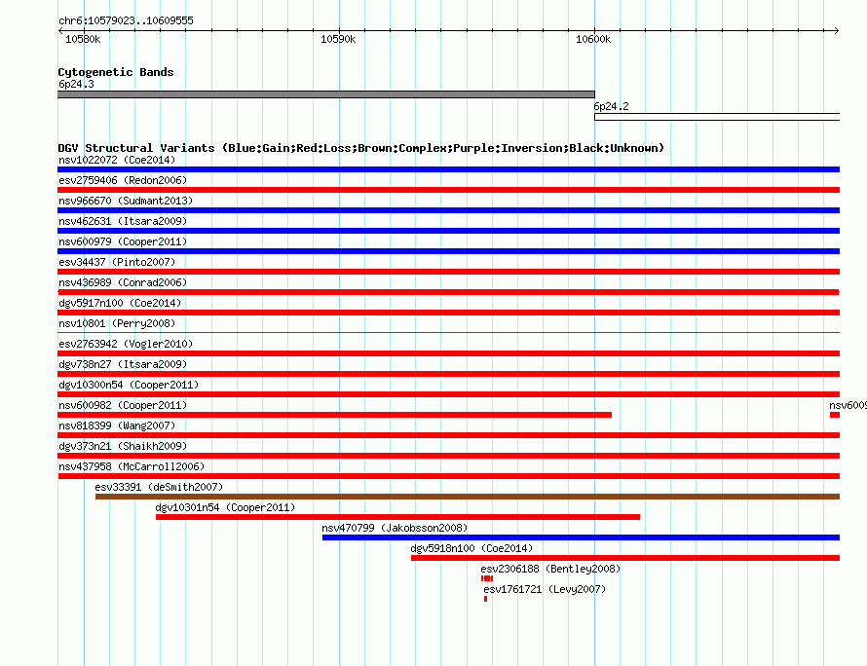Image resolution: width=867 pixels, height=666 pixels.
Task: Click the right arrow end of ruler
Action: [x=837, y=30]
